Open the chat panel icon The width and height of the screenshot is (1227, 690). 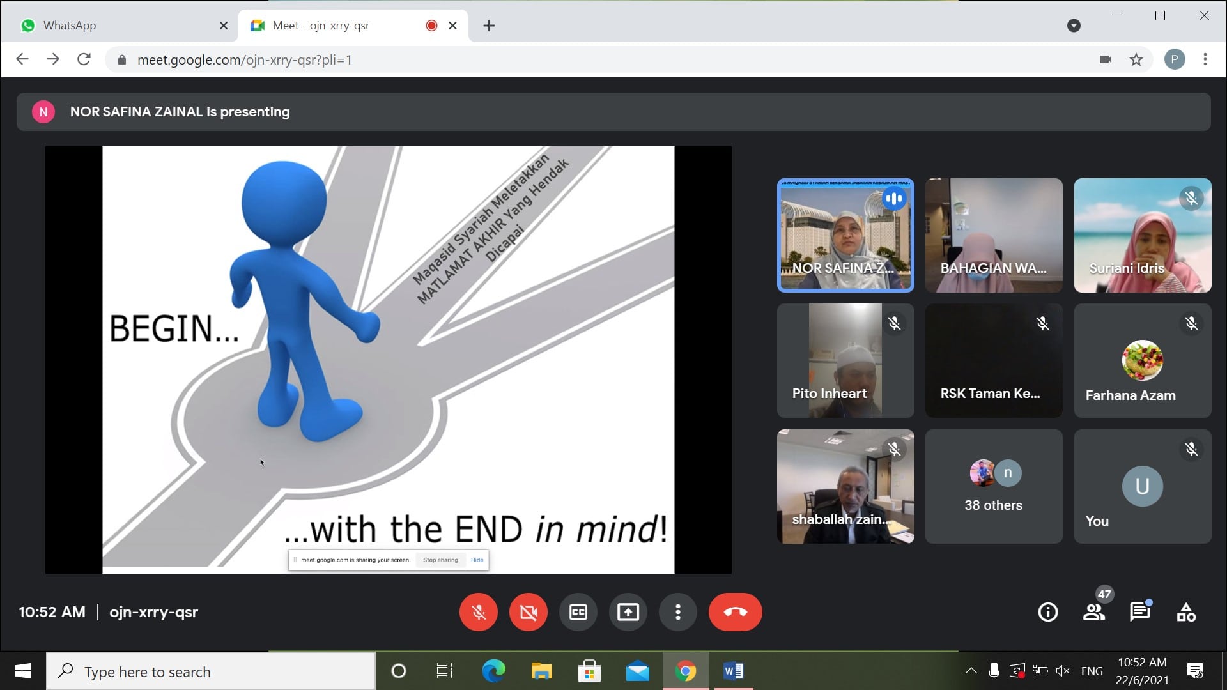tap(1140, 613)
